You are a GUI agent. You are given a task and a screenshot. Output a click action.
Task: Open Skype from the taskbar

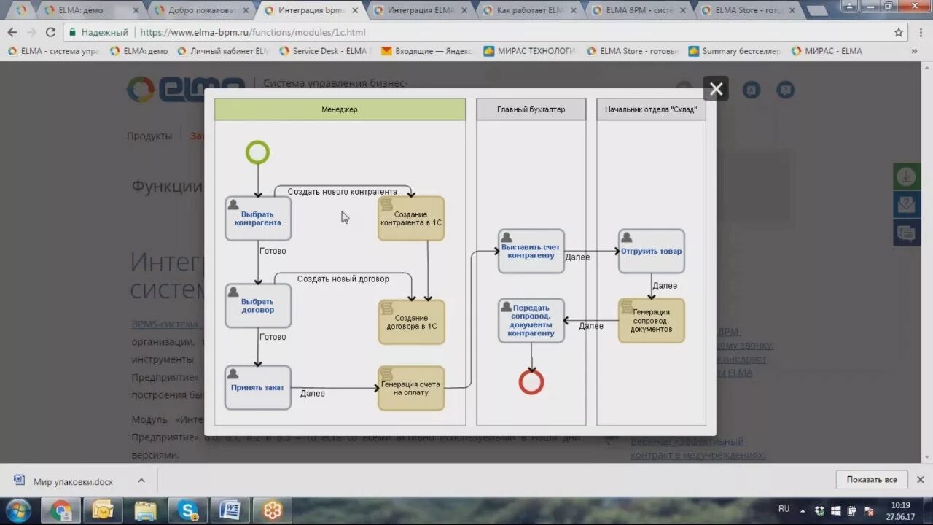(187, 510)
